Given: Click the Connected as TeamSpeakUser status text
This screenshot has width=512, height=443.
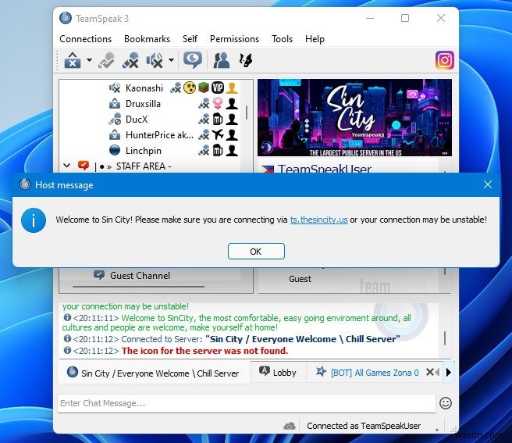Looking at the screenshot, I should (364, 426).
